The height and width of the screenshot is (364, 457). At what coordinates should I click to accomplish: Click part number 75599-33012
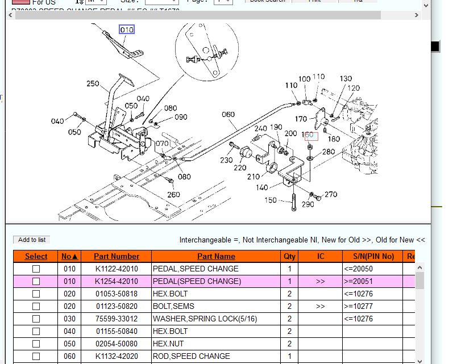pos(117,319)
